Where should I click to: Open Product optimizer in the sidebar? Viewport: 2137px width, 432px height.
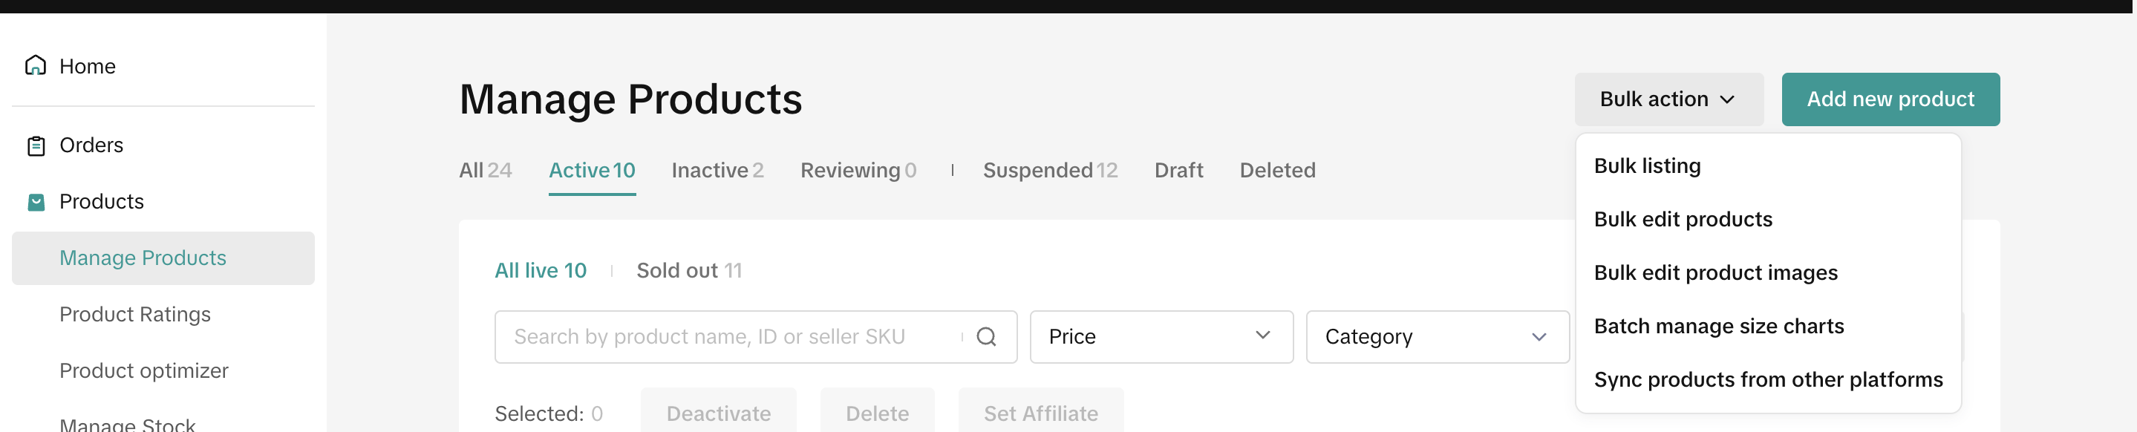click(x=143, y=370)
